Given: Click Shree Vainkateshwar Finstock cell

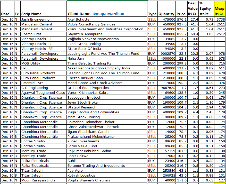Looking at the screenshot, I should click(107, 127).
